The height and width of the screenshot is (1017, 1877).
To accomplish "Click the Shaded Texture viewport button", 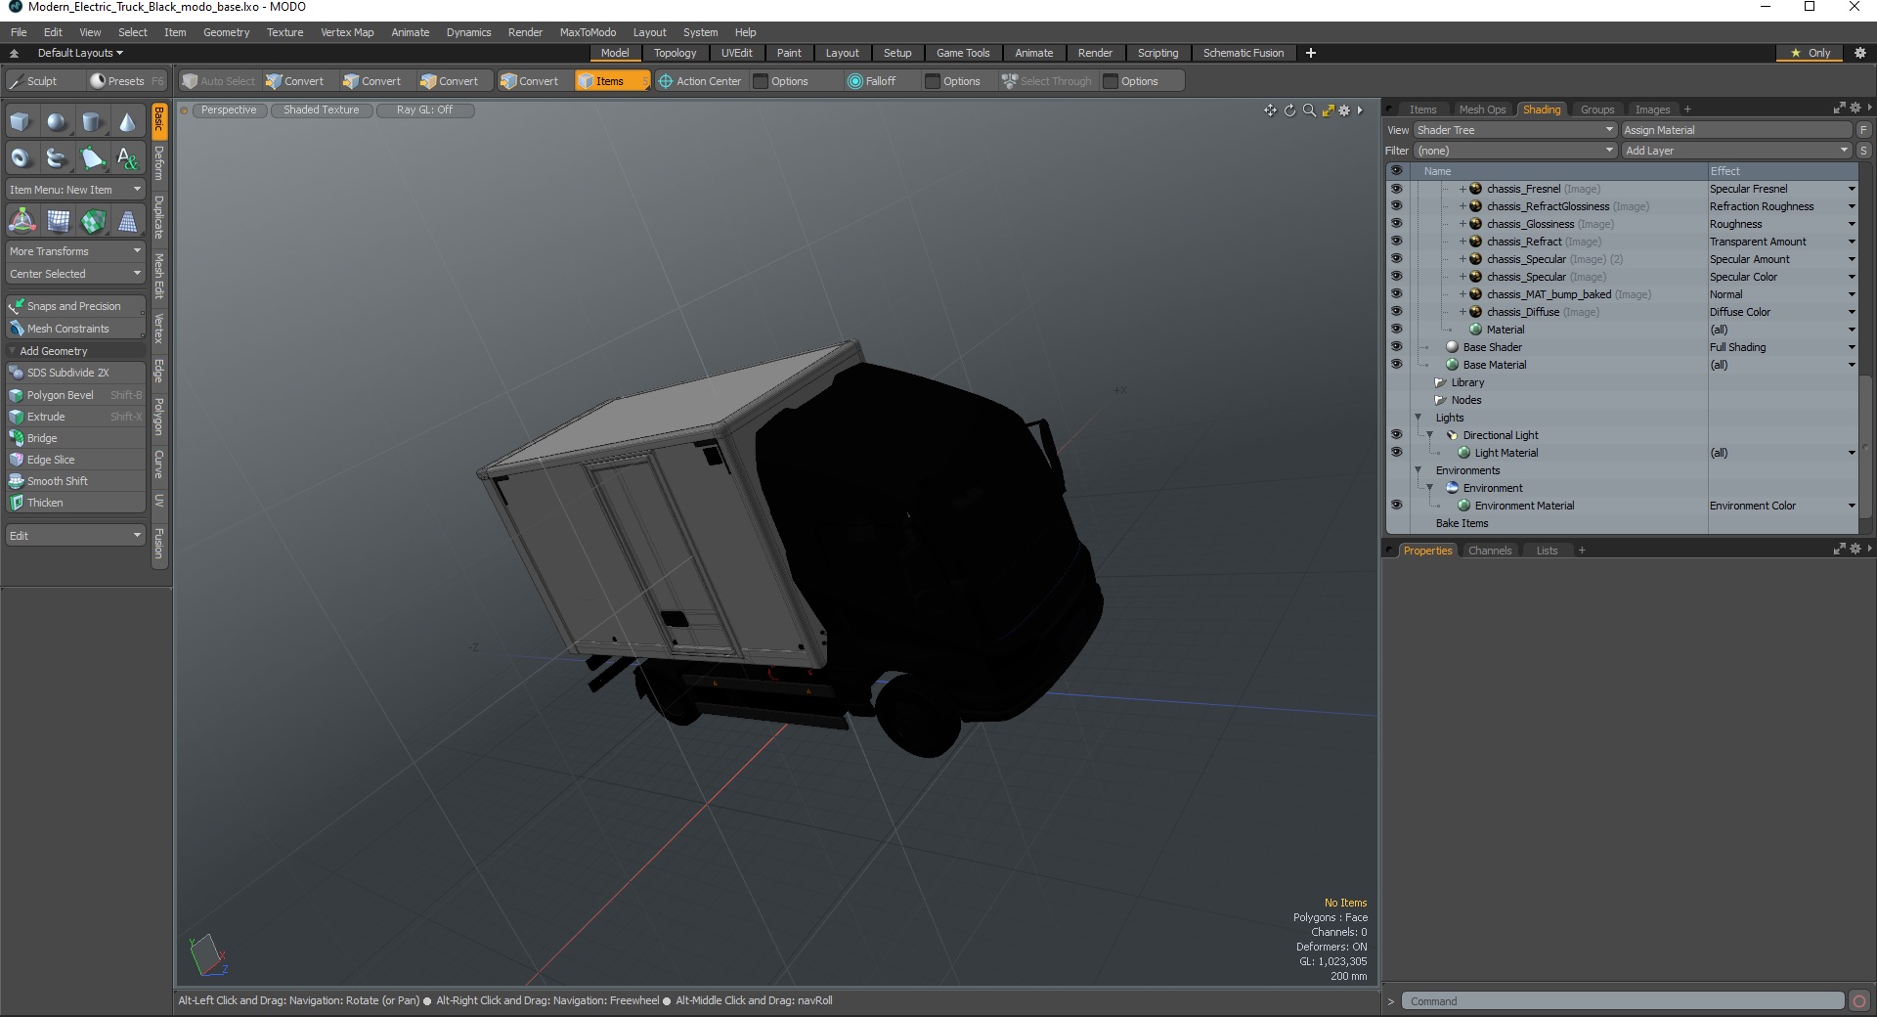I will 322,111.
